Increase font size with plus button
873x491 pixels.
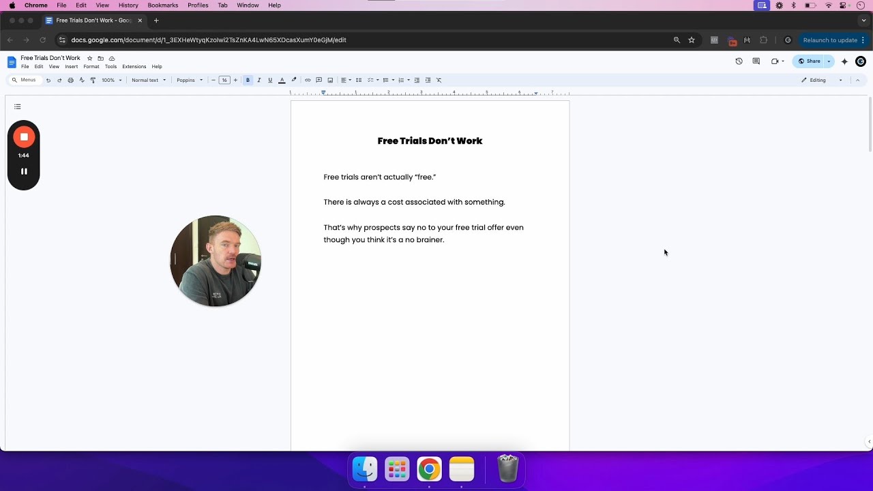[235, 80]
